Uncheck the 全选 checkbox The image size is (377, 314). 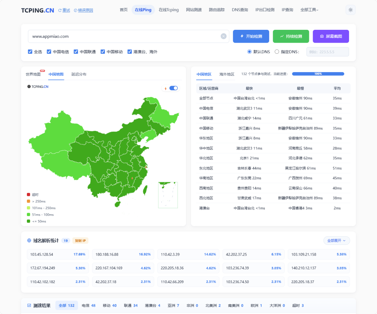point(30,52)
